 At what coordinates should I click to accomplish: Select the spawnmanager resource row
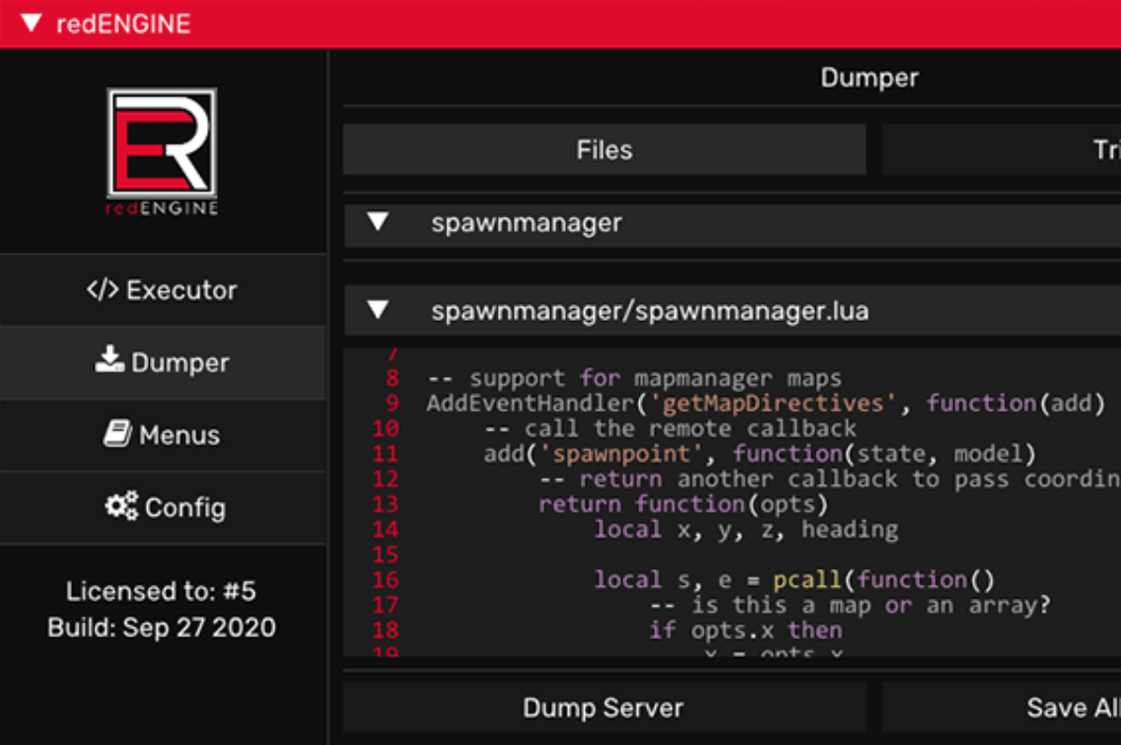(x=732, y=226)
